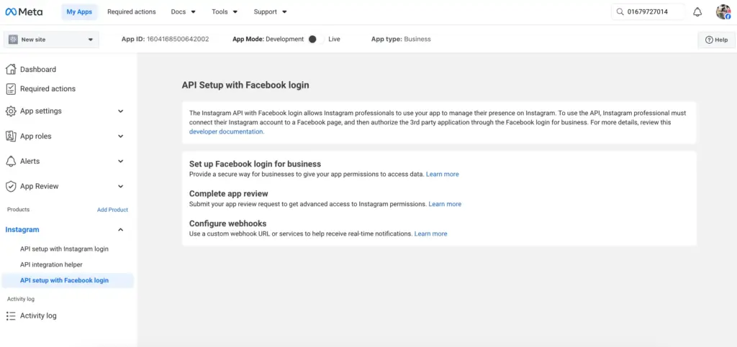Click the App roles person icon
Image resolution: width=737 pixels, height=347 pixels.
(x=11, y=136)
